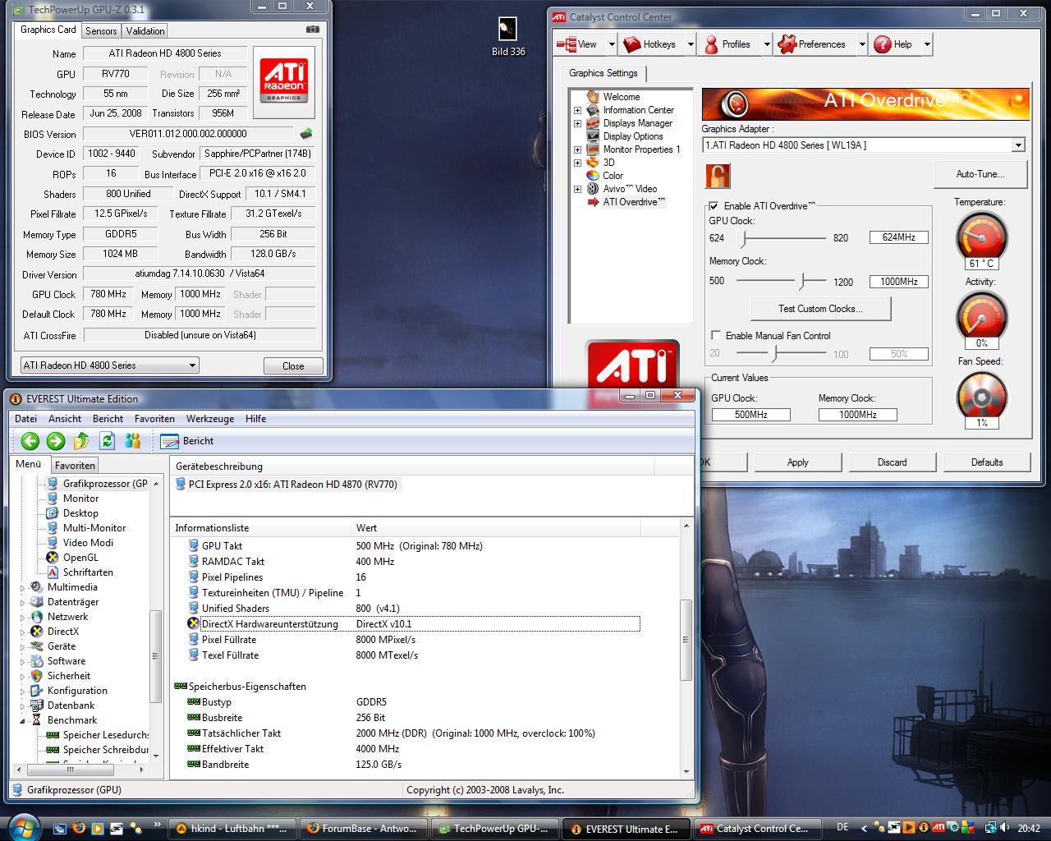Open the Ansicht menu
Screen dimensions: 1051x841
coord(65,419)
